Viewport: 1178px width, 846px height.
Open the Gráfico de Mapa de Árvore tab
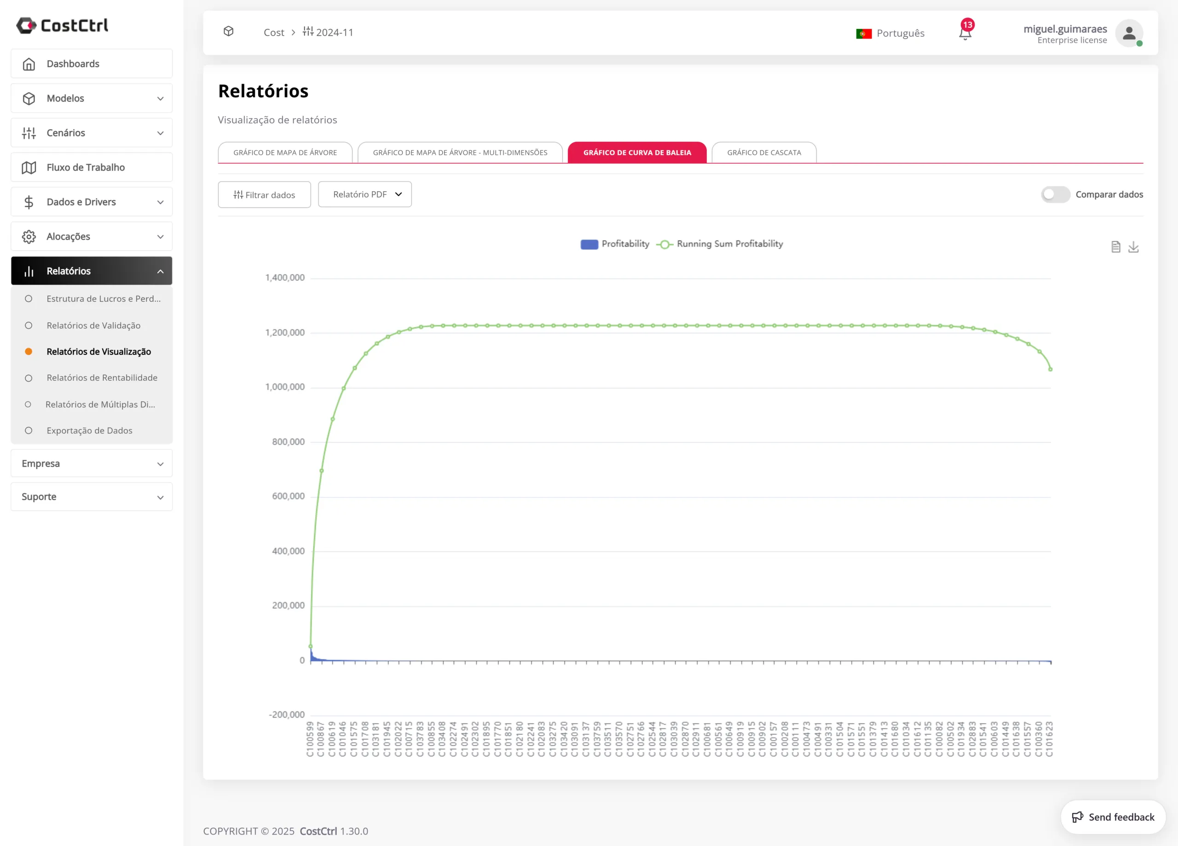click(285, 152)
